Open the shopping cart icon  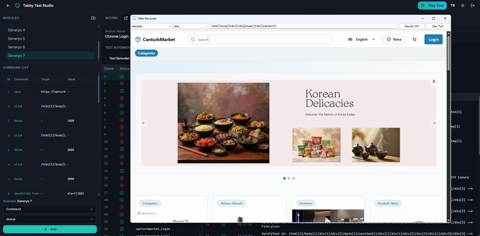point(414,39)
